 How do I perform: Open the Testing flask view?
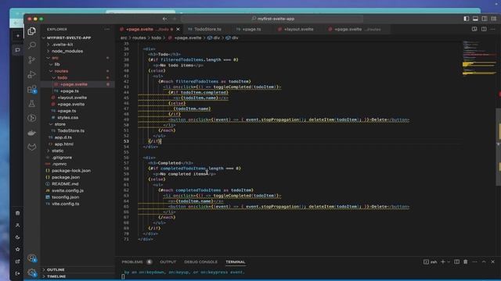[x=31, y=104]
